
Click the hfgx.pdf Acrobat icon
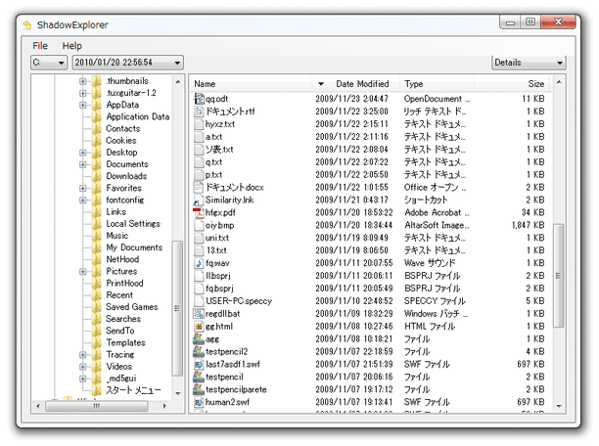point(199,212)
